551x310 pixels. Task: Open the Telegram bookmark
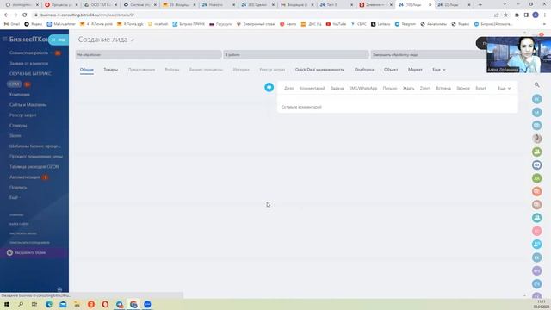(x=405, y=24)
